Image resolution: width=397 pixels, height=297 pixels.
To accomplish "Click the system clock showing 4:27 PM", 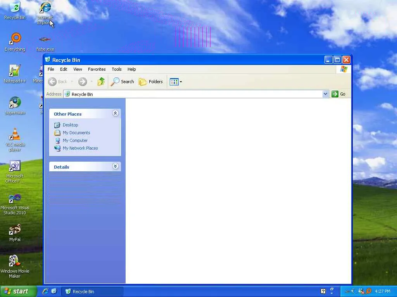I will 383,291.
